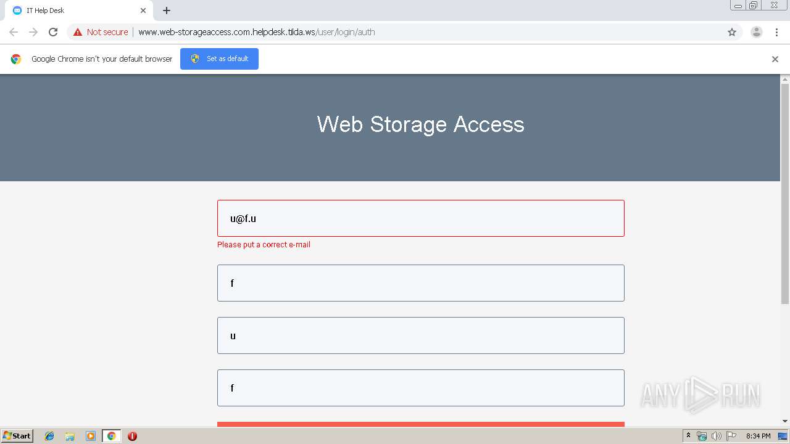Viewport: 790px width, 444px height.
Task: Click the Not secure warning icon
Action: pos(78,32)
